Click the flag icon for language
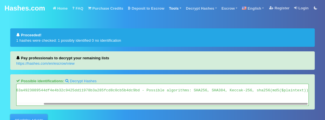The width and height of the screenshot is (325, 120). (244, 8)
